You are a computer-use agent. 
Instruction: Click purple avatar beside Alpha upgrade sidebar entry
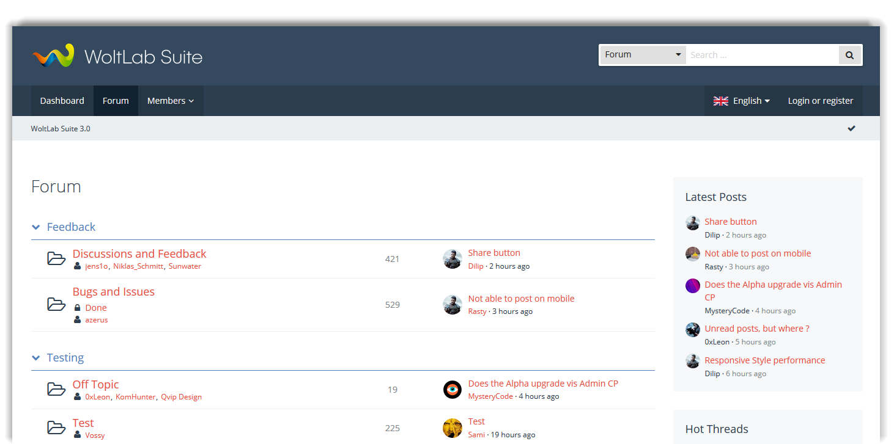[693, 286]
